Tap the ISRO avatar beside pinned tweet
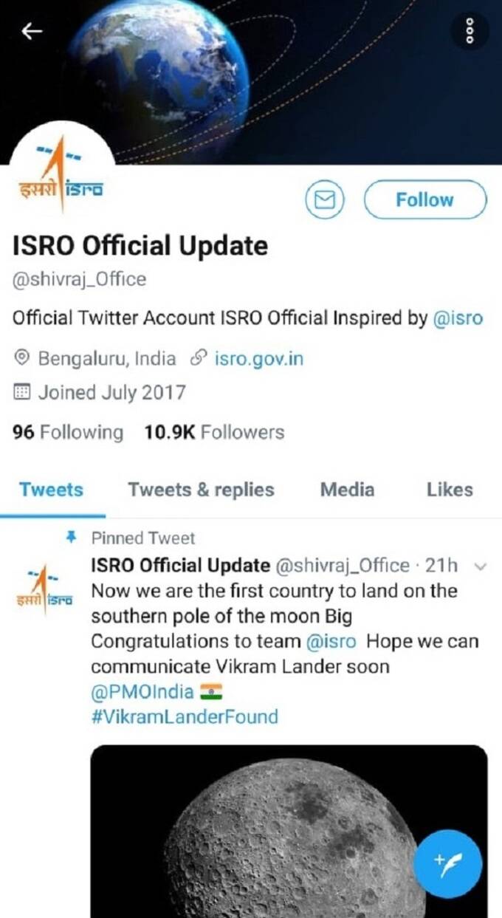502x918 pixels. pyautogui.click(x=44, y=586)
